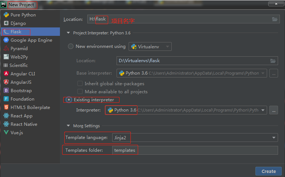
Task: Collapse the Project Interpreter section
Action: [x=68, y=33]
